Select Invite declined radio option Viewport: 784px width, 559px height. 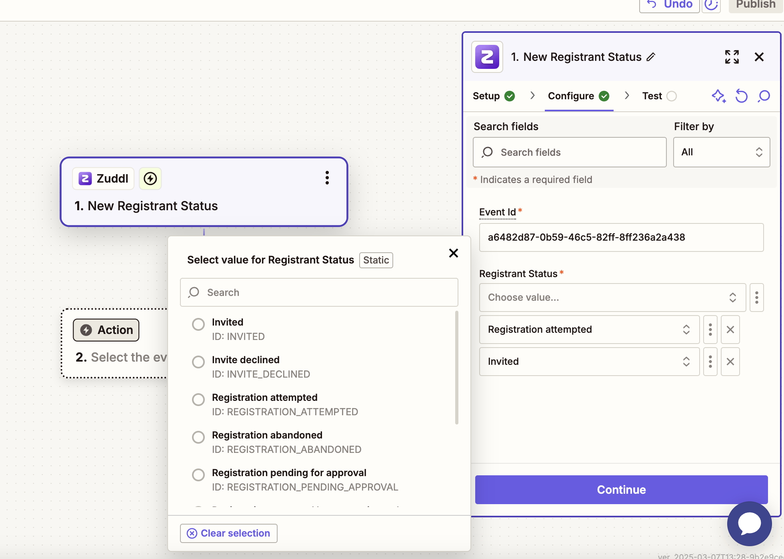pyautogui.click(x=198, y=362)
